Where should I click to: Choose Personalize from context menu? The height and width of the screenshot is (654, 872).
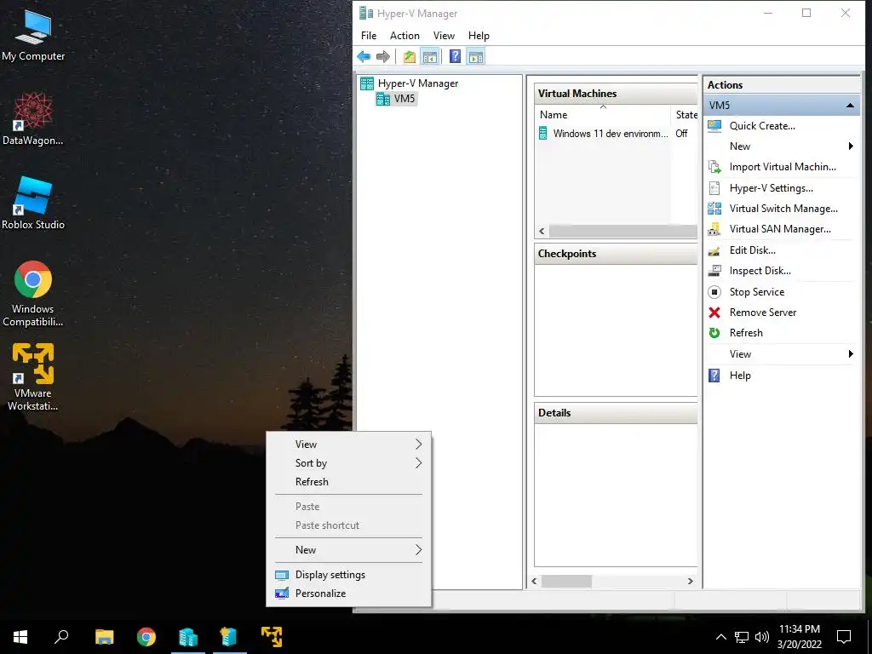click(x=348, y=594)
